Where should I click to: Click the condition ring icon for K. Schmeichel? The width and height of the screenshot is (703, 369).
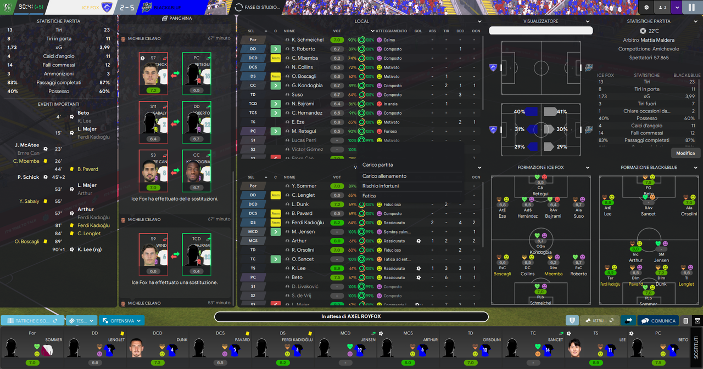tap(361, 40)
